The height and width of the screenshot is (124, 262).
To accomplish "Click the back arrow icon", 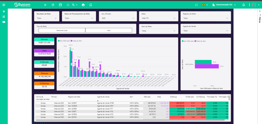I will coord(45,5).
